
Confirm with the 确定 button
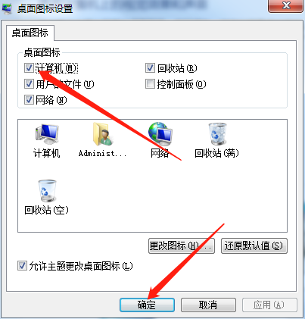pyautogui.click(x=147, y=305)
